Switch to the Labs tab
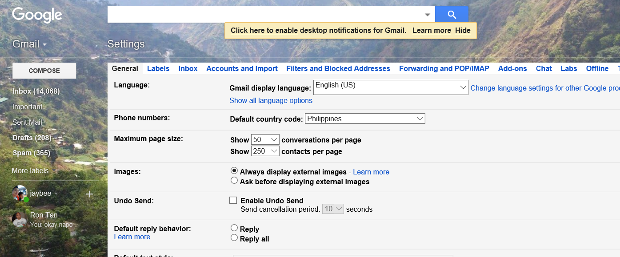 point(568,68)
